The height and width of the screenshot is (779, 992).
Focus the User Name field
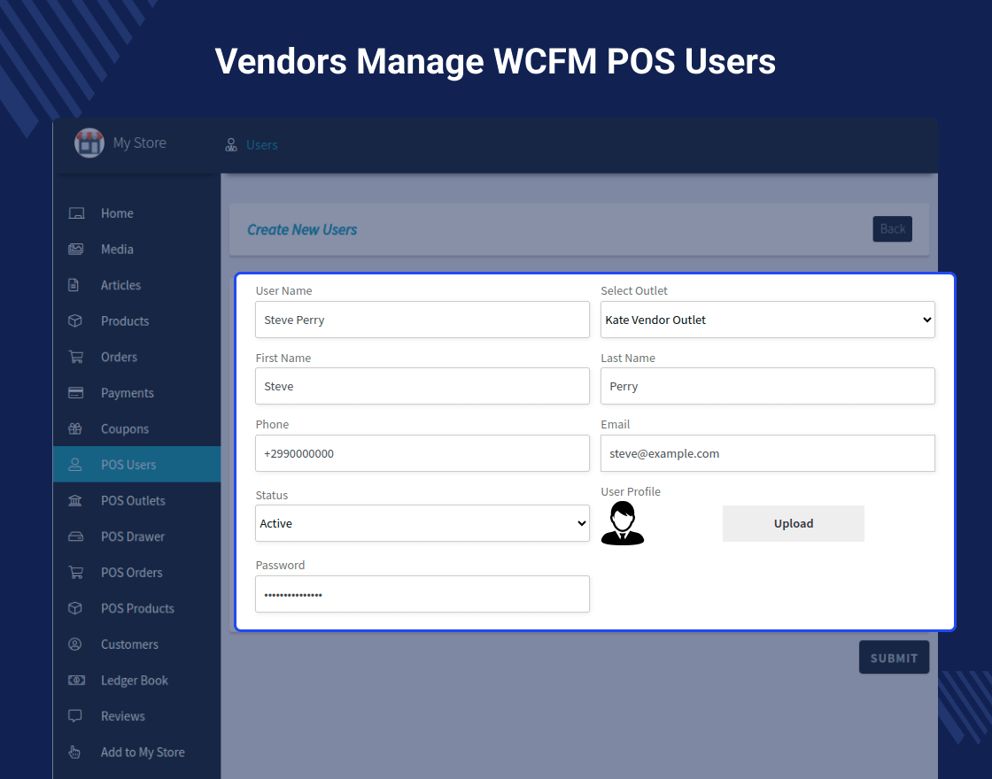coord(422,320)
